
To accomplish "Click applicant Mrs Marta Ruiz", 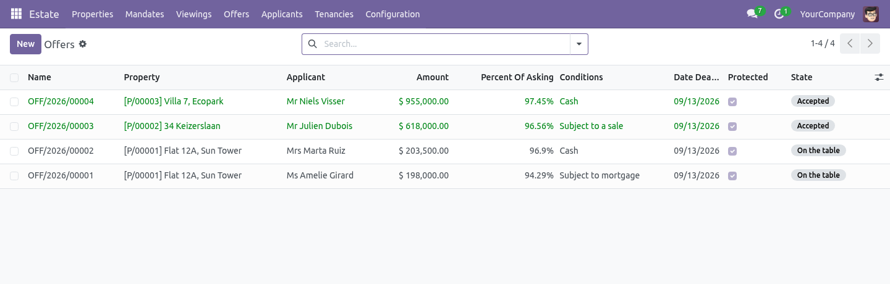I will pos(316,151).
